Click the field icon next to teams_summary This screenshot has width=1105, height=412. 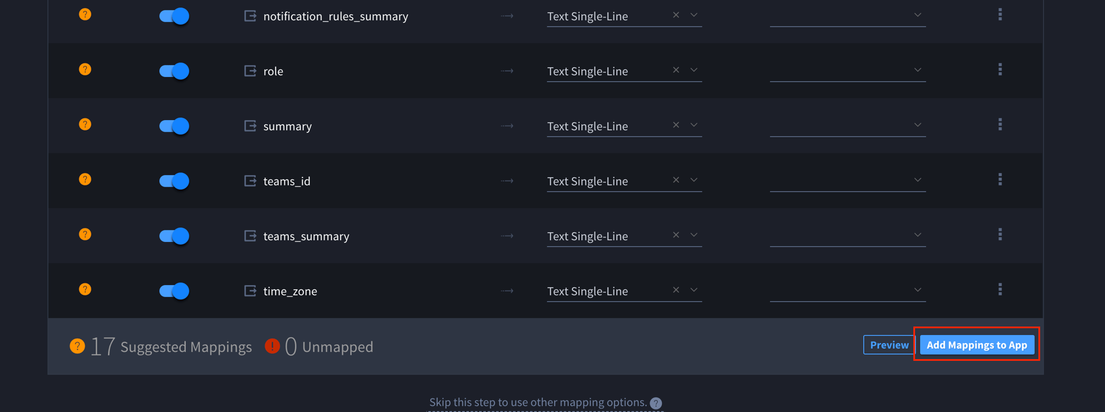pos(250,236)
